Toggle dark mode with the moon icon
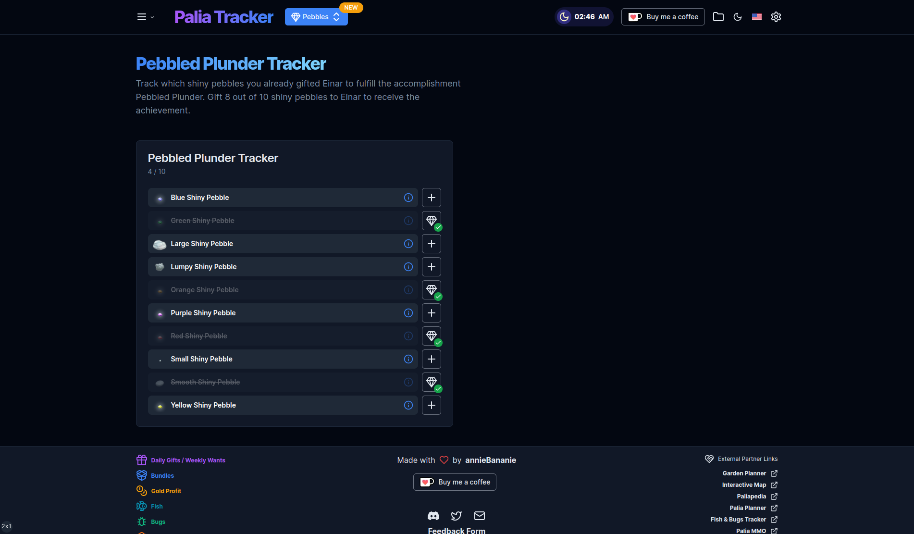Image resolution: width=914 pixels, height=534 pixels. (x=738, y=17)
